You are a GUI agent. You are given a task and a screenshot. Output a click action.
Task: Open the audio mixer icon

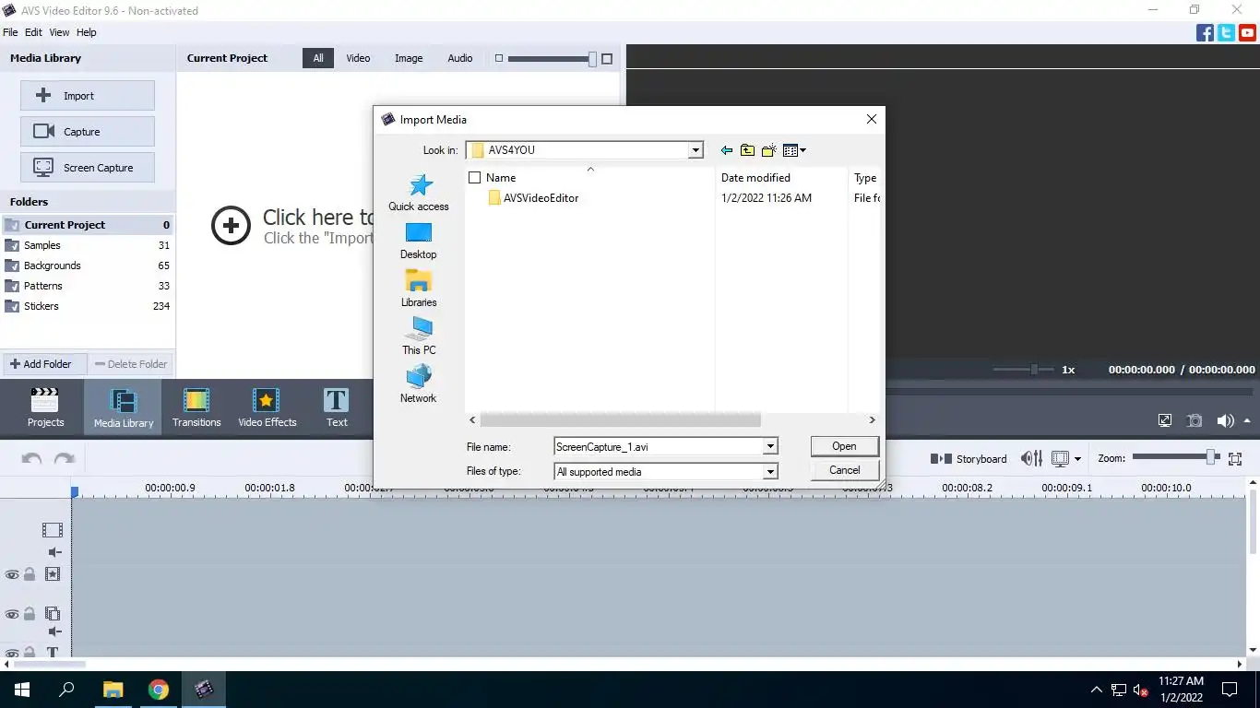(x=1031, y=458)
